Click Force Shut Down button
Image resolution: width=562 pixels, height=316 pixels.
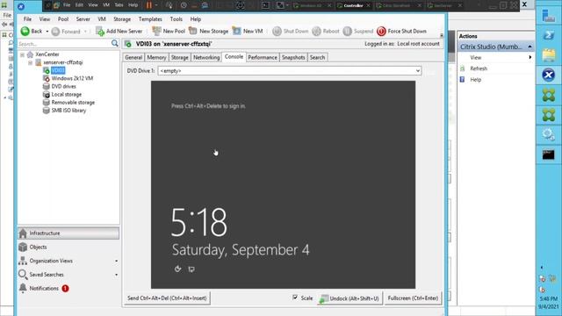402,32
